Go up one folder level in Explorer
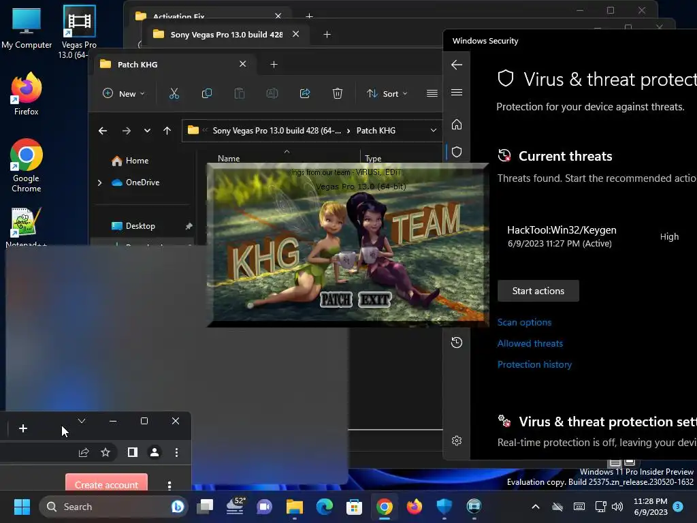The width and height of the screenshot is (697, 523). 167,131
